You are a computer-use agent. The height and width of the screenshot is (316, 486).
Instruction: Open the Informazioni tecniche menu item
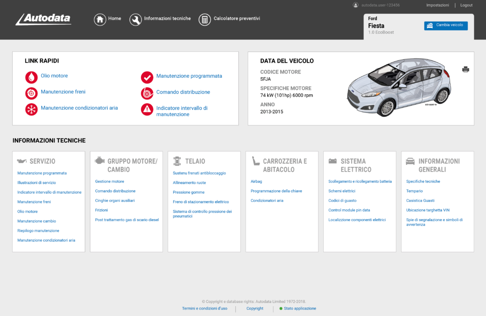(x=167, y=19)
